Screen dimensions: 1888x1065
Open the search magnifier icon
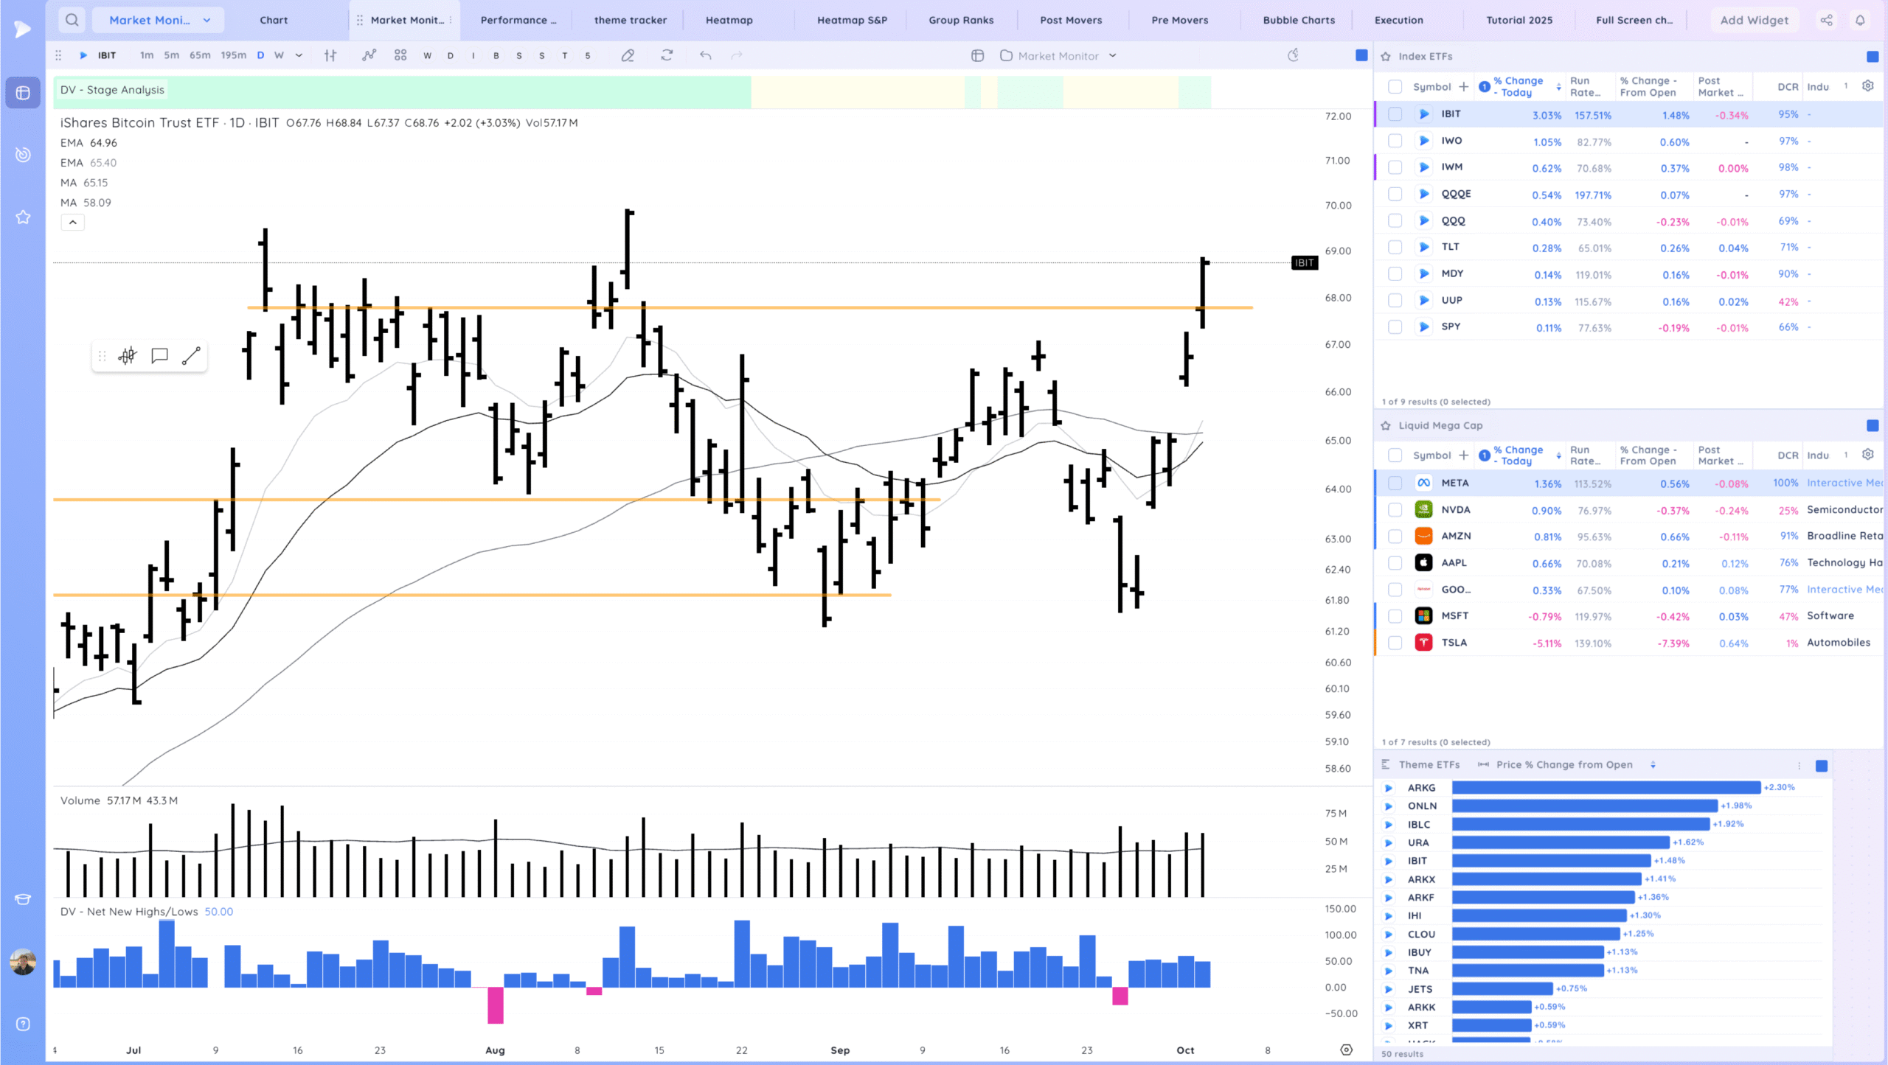(72, 20)
